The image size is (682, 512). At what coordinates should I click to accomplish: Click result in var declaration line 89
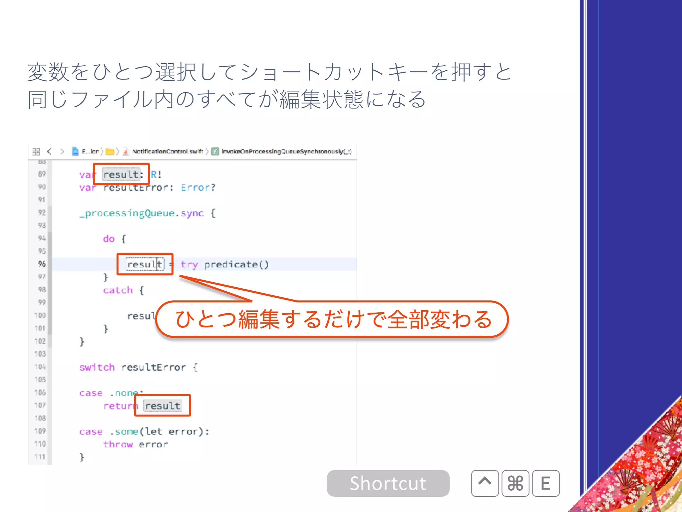coord(121,174)
